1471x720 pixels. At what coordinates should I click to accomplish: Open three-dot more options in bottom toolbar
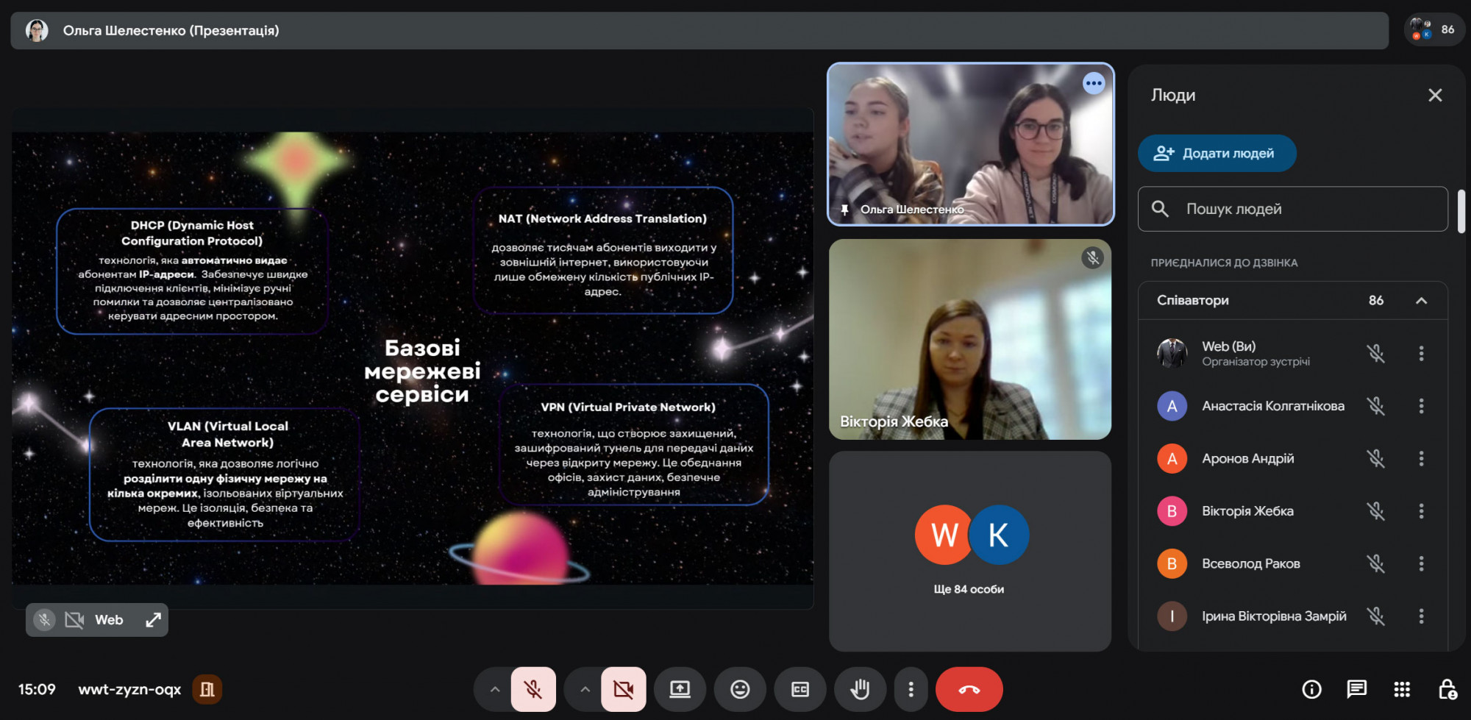(911, 689)
